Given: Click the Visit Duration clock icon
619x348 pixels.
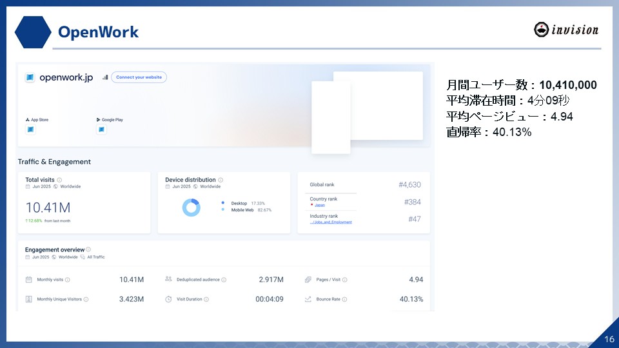Looking at the screenshot, I should [x=168, y=299].
